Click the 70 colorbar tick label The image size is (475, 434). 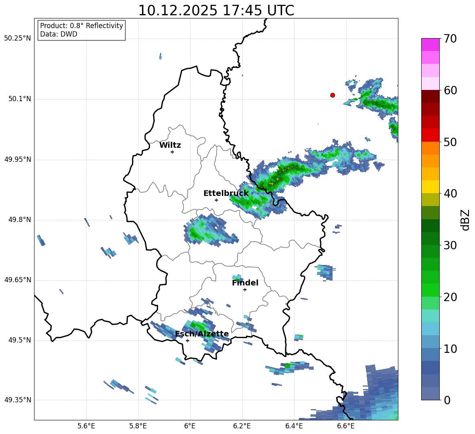(450, 39)
